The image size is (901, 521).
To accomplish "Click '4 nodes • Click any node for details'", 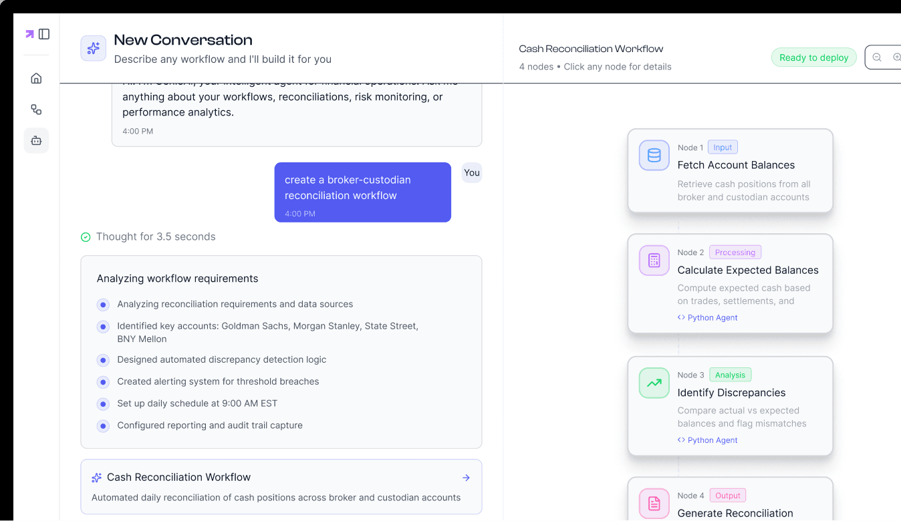I will pos(595,67).
